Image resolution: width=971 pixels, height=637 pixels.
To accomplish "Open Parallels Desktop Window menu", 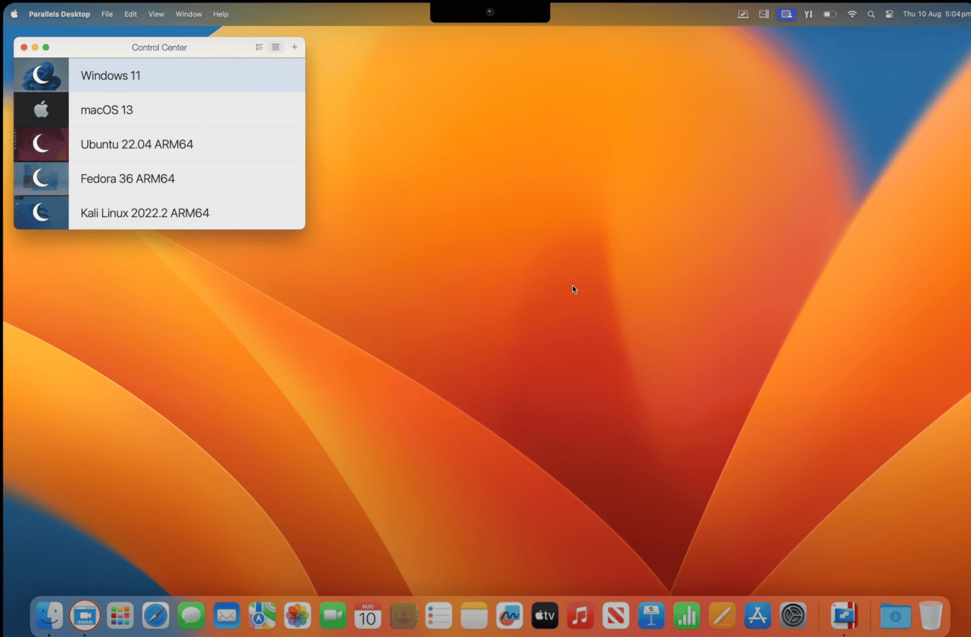I will click(188, 14).
